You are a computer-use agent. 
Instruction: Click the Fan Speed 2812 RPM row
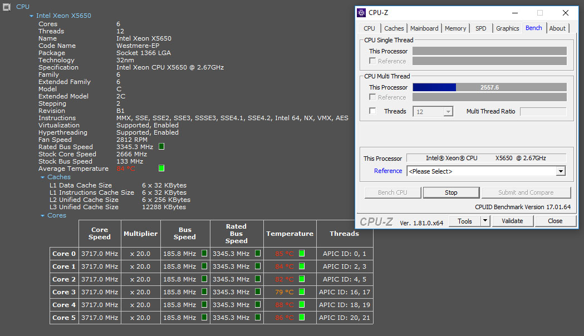pyautogui.click(x=93, y=140)
